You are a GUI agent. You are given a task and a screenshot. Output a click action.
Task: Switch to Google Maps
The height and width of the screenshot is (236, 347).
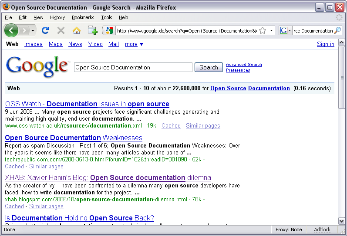click(56, 44)
